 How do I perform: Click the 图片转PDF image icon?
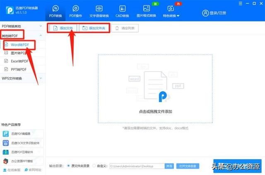click(6, 53)
